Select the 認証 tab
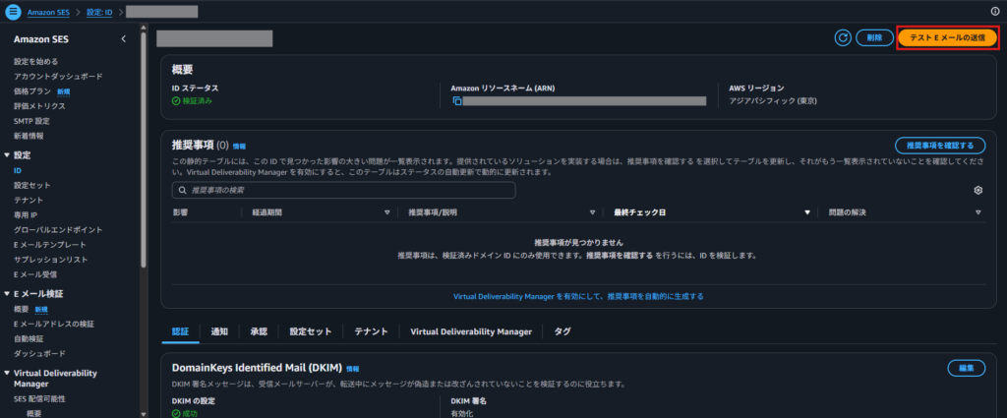 (x=181, y=331)
